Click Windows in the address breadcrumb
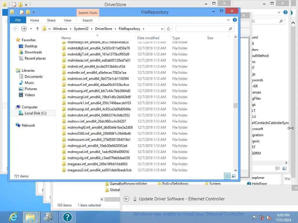Viewport: 298px width, 223px height. coord(60,29)
